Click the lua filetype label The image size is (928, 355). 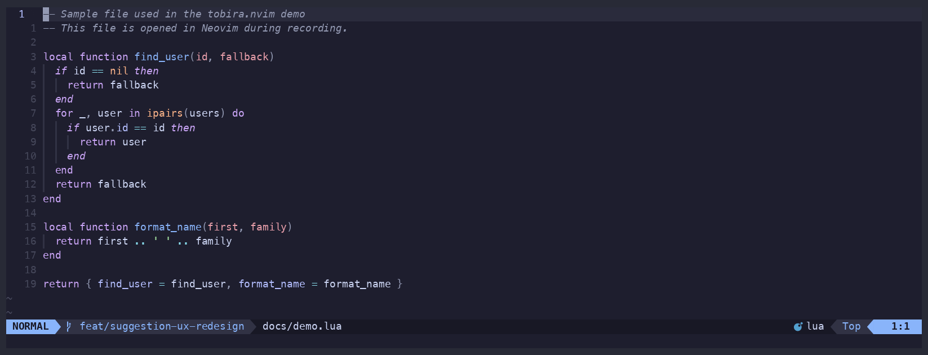pyautogui.click(x=815, y=326)
